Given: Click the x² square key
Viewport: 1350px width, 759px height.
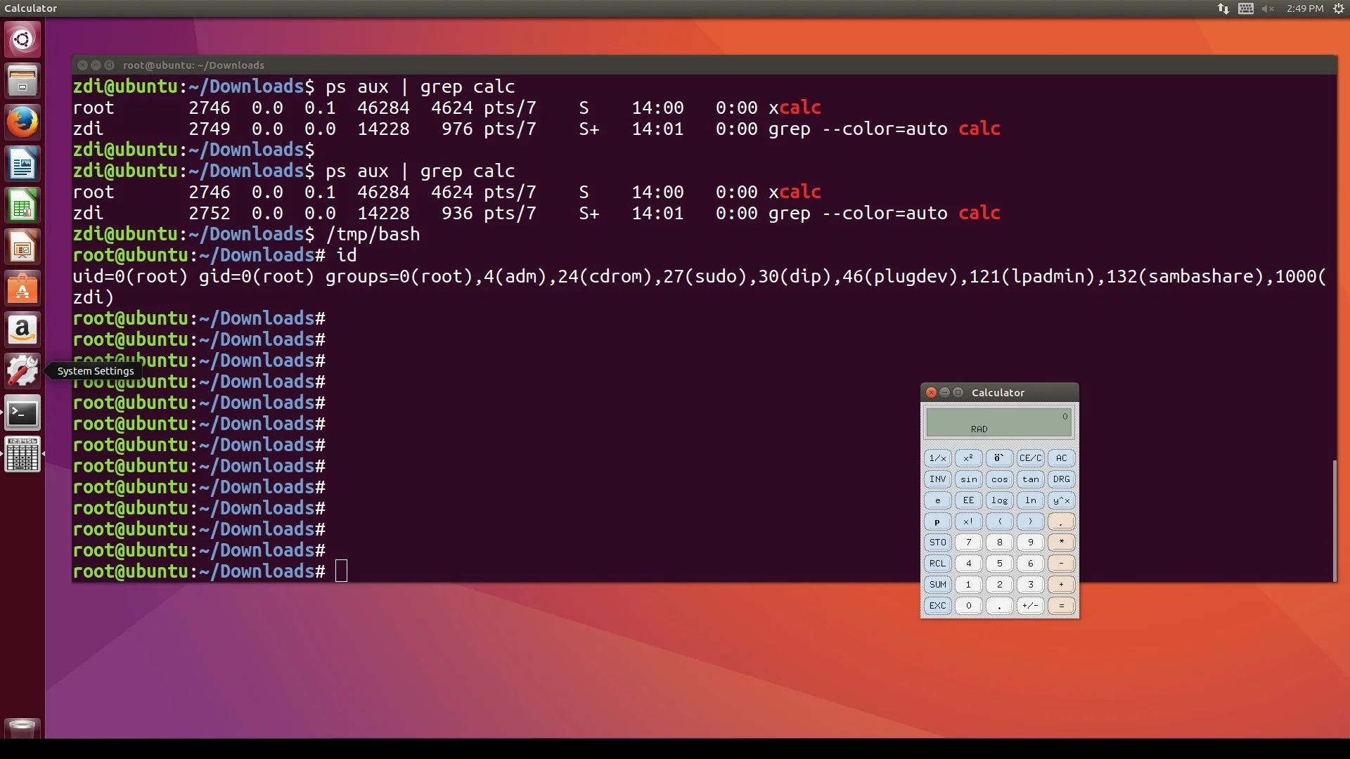Looking at the screenshot, I should pos(969,458).
